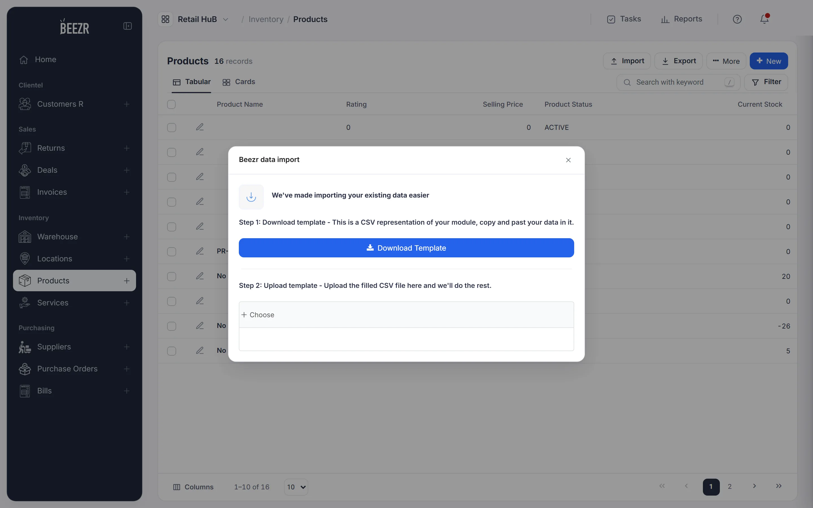Go to page 2 in pagination
813x508 pixels.
[730, 487]
